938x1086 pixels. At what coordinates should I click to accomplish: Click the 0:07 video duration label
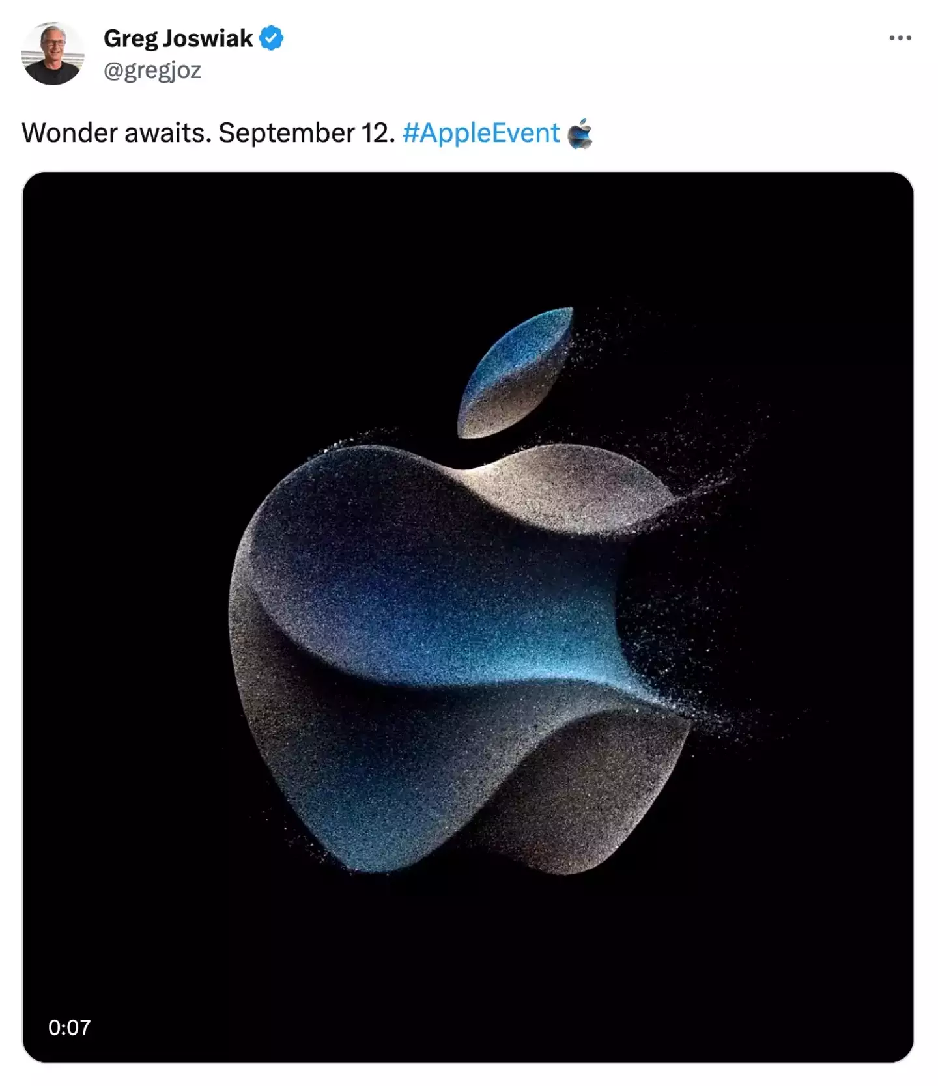[x=69, y=1027]
